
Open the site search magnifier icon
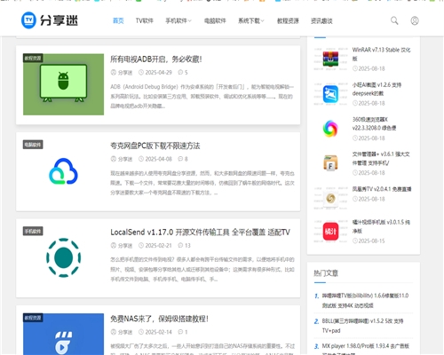394,20
